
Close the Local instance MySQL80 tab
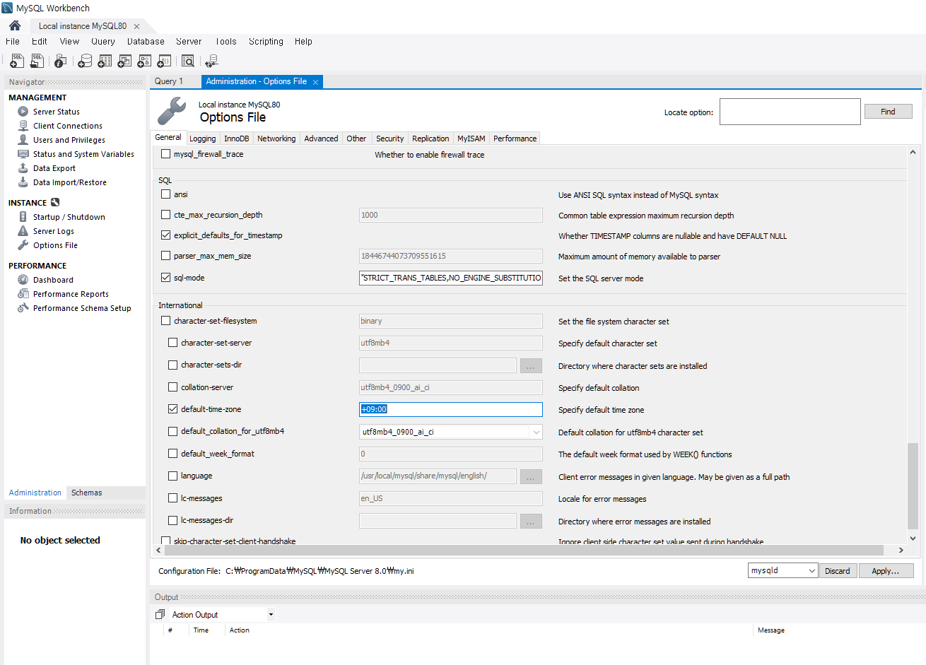pos(137,26)
